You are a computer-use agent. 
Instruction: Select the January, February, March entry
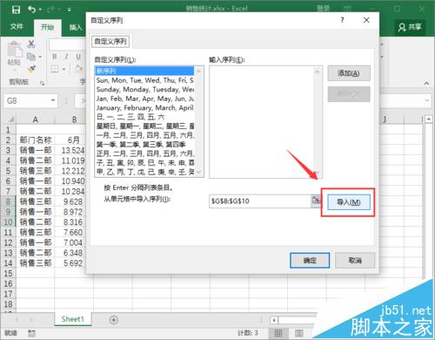click(x=144, y=108)
